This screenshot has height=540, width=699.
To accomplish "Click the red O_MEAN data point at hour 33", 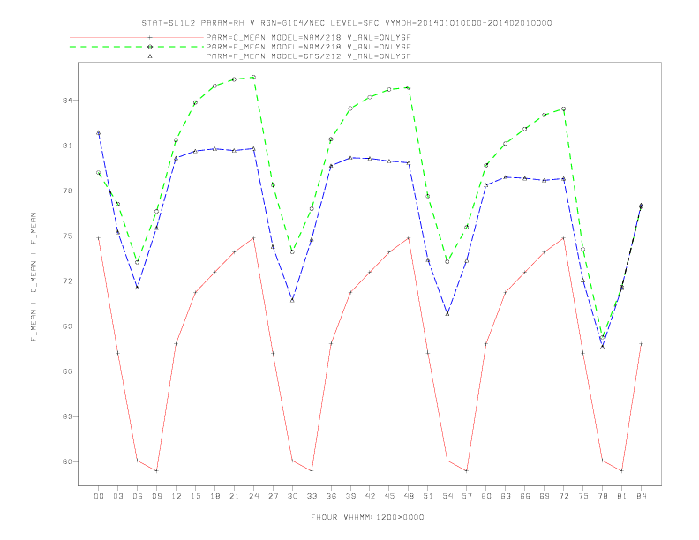I will point(312,470).
